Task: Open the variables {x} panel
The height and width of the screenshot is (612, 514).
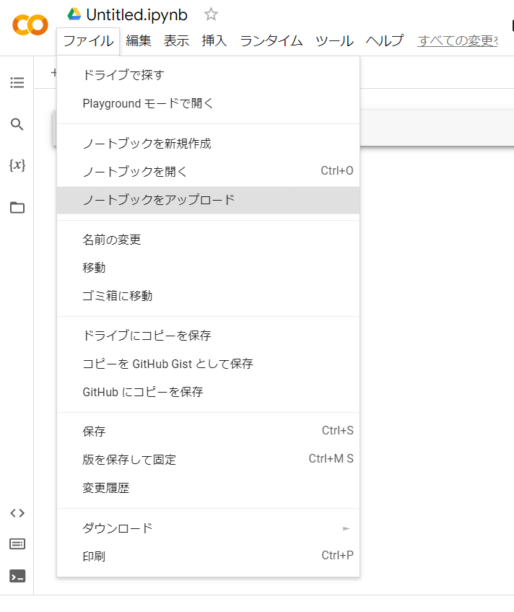Action: click(x=17, y=165)
